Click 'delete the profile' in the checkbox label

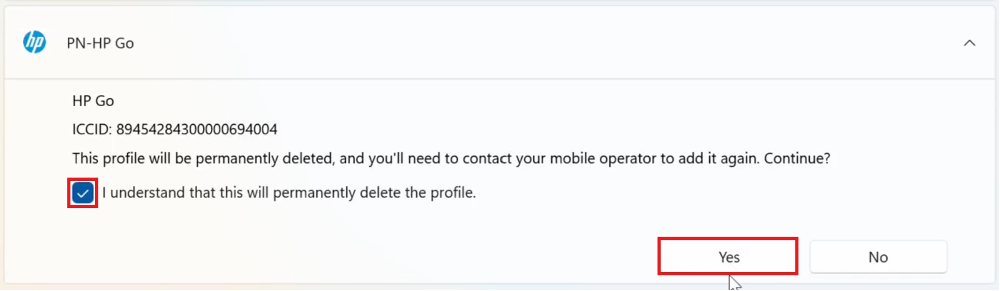417,193
